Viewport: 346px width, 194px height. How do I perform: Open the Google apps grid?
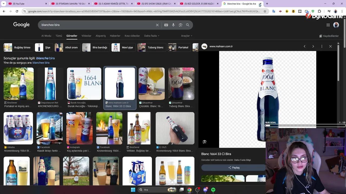(x=328, y=25)
